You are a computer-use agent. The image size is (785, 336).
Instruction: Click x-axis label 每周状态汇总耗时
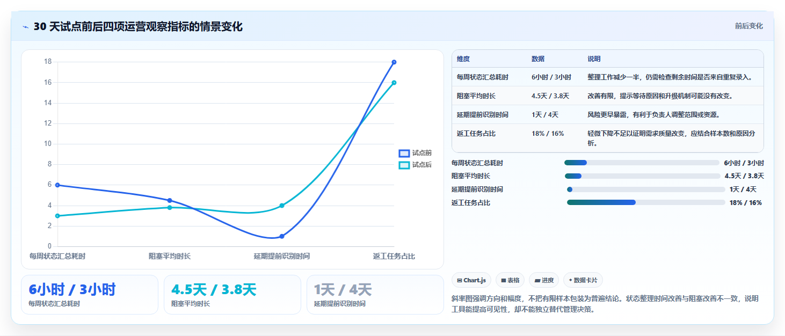point(57,257)
